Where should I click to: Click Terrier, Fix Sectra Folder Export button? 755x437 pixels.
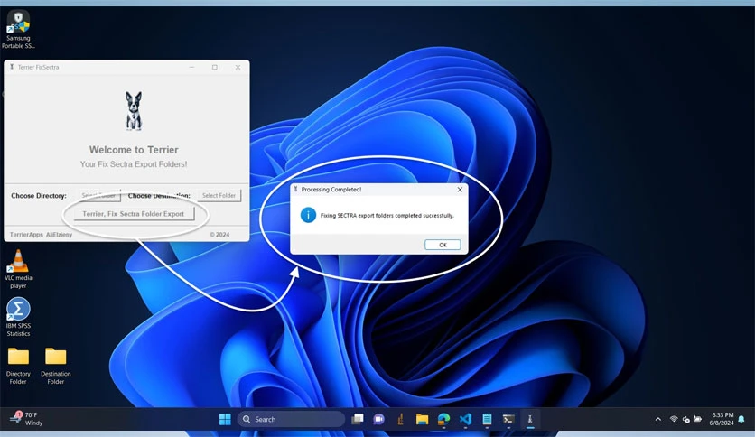134,214
